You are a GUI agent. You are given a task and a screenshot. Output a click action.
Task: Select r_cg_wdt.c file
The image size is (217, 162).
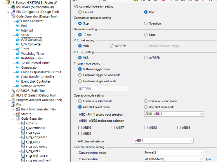(33, 151)
